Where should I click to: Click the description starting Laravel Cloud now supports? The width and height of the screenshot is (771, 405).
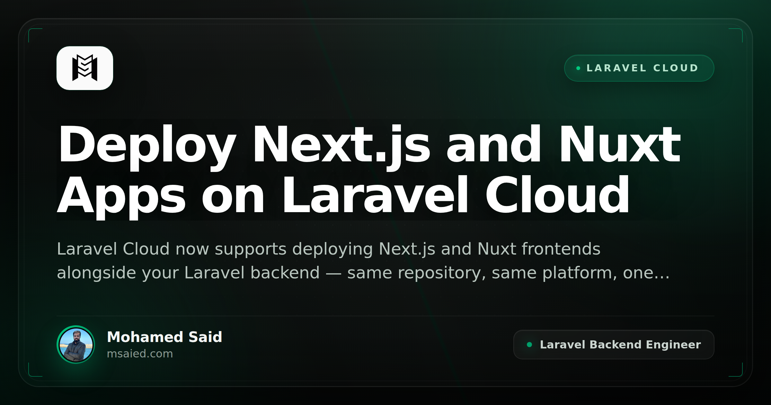coord(363,261)
